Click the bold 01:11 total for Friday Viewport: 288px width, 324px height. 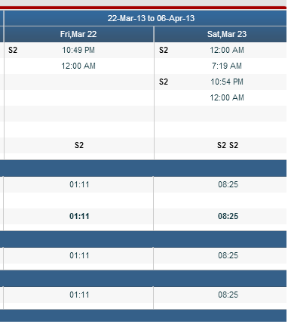(x=79, y=217)
